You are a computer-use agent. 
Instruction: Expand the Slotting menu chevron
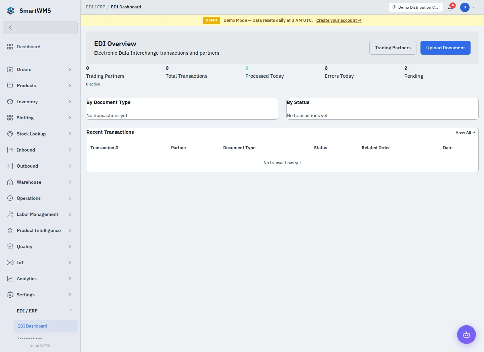click(x=70, y=118)
